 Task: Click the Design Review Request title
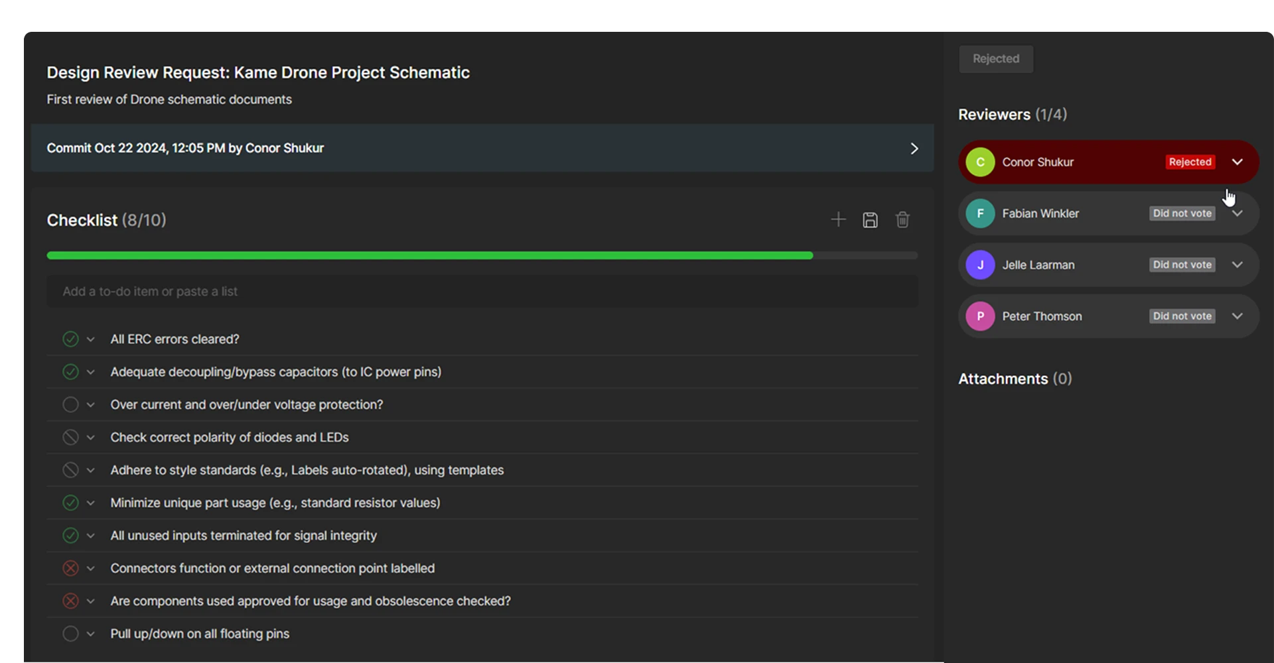click(258, 72)
